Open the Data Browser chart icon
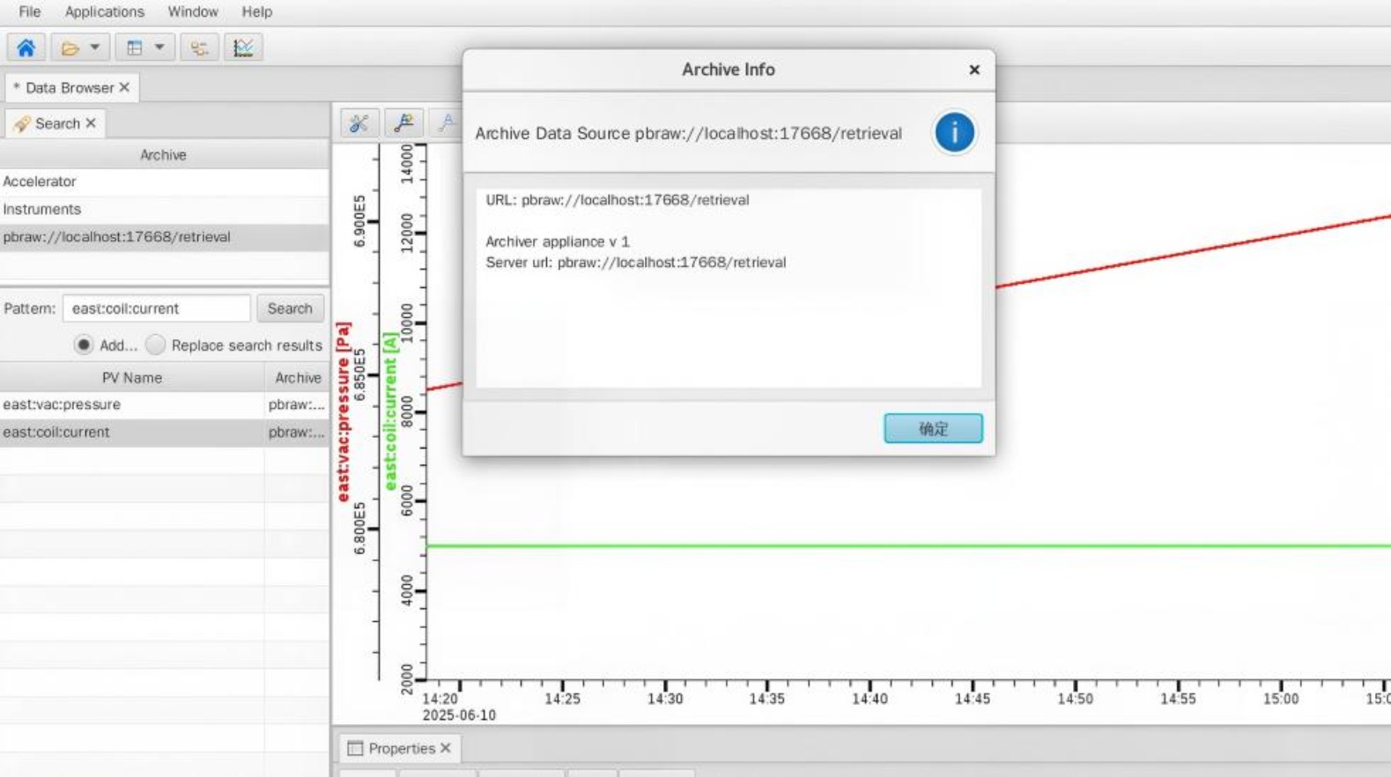1391x777 pixels. 243,48
